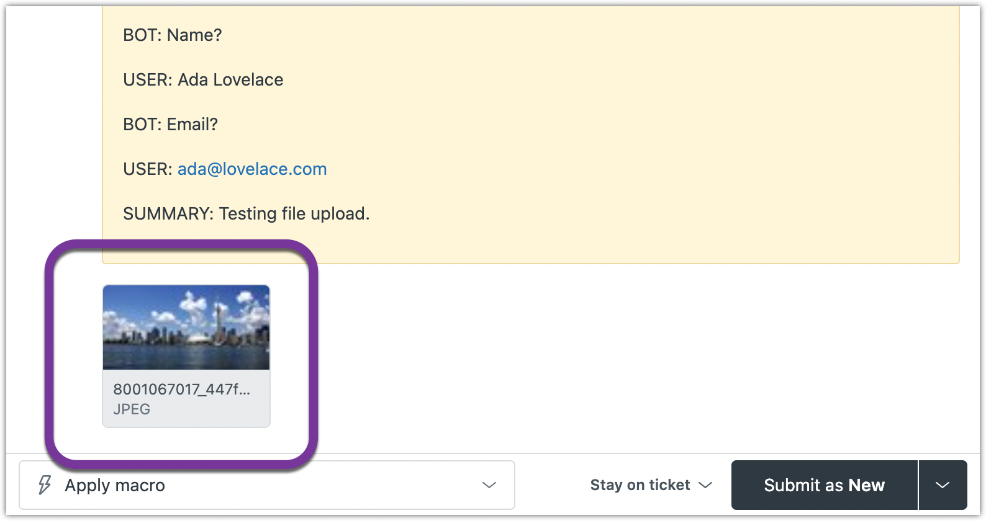
Task: Expand the submit status options arrow
Action: [x=943, y=485]
